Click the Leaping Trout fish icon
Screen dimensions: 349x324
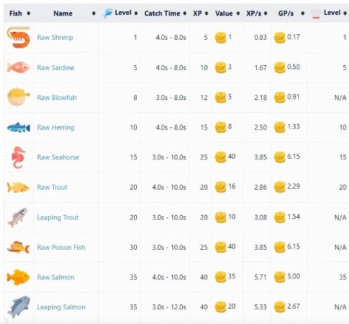coord(17,218)
